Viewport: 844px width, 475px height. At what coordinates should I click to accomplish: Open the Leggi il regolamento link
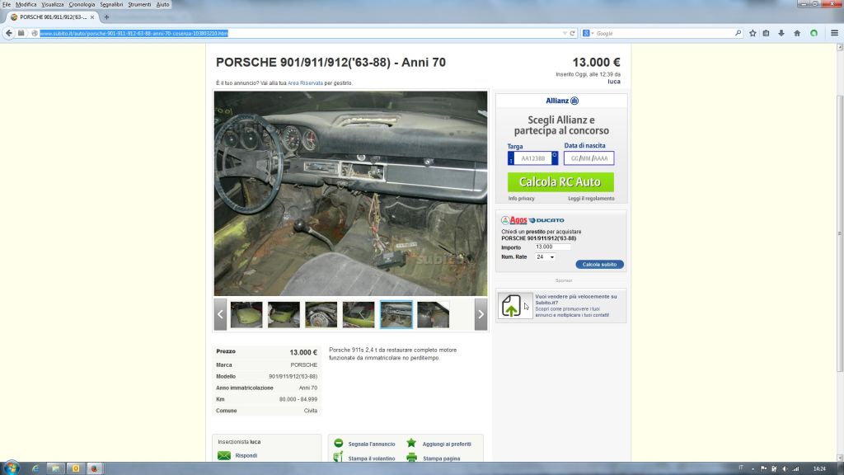tap(591, 199)
